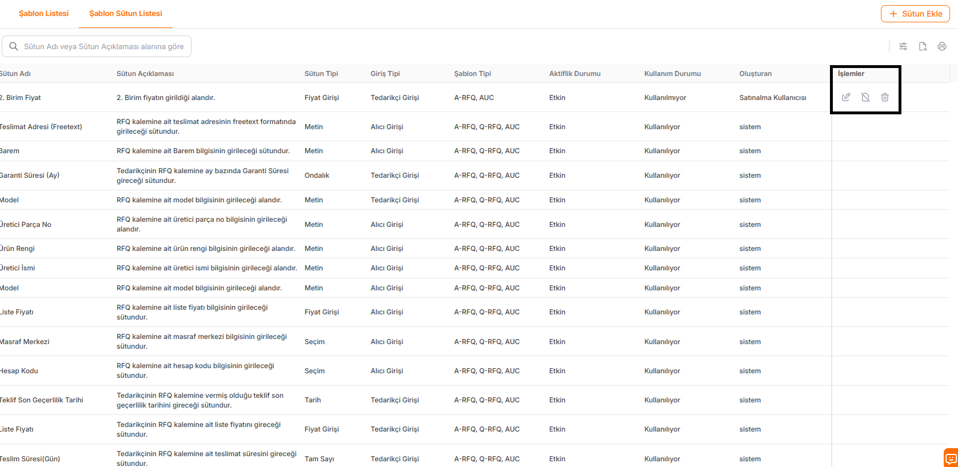Screen dimensions: 958x467
Task: Open the orange chat support widget
Action: click(x=951, y=458)
